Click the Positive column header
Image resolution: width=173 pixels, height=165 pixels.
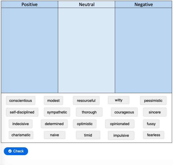coord(30,4)
